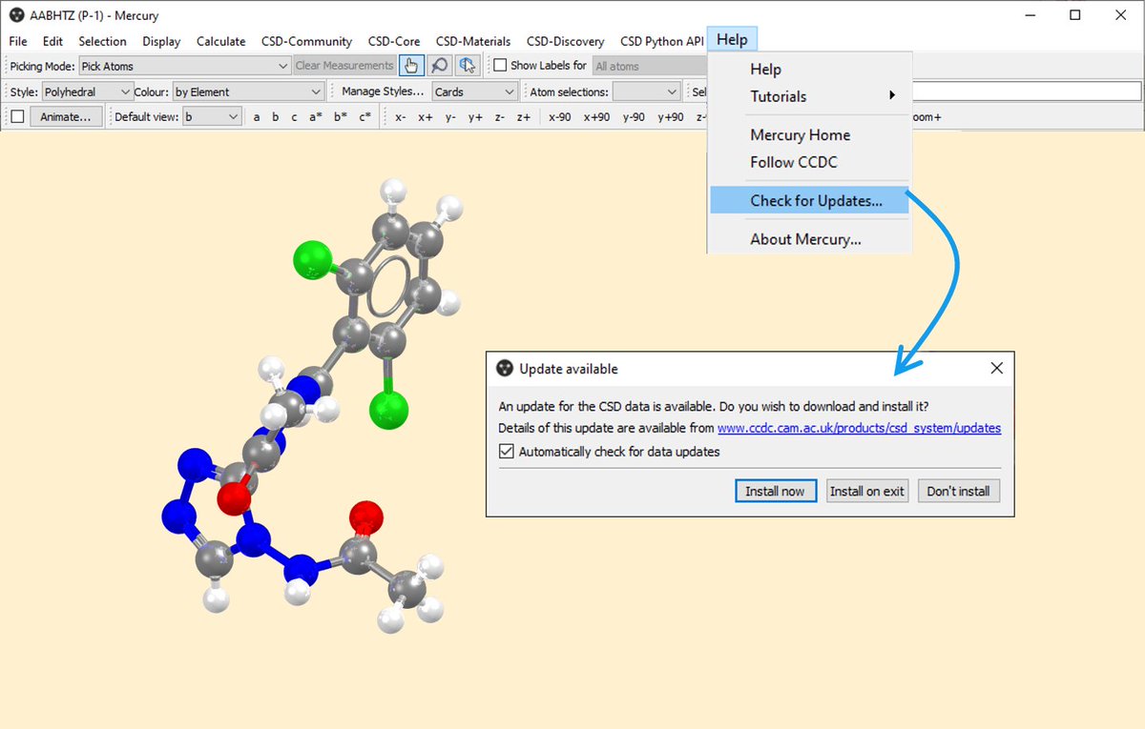Toggle the checkbox beside Animate button

pos(17,116)
